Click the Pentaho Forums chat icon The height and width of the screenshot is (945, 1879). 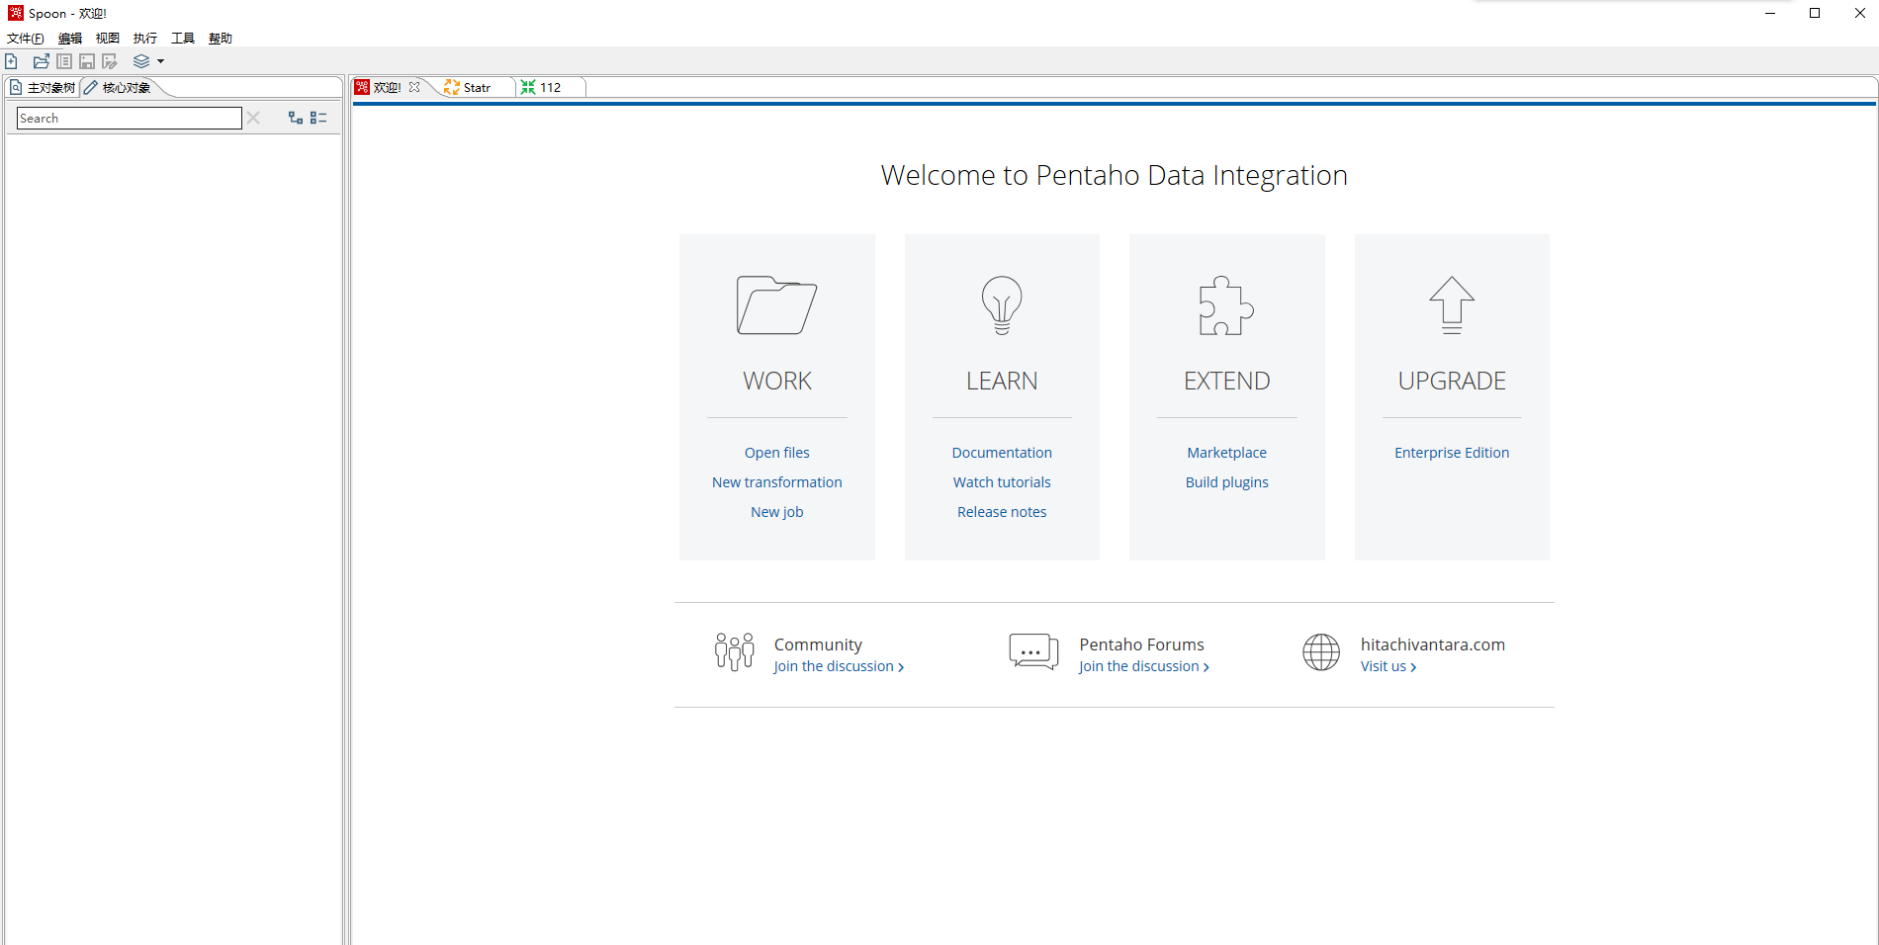point(1033,652)
